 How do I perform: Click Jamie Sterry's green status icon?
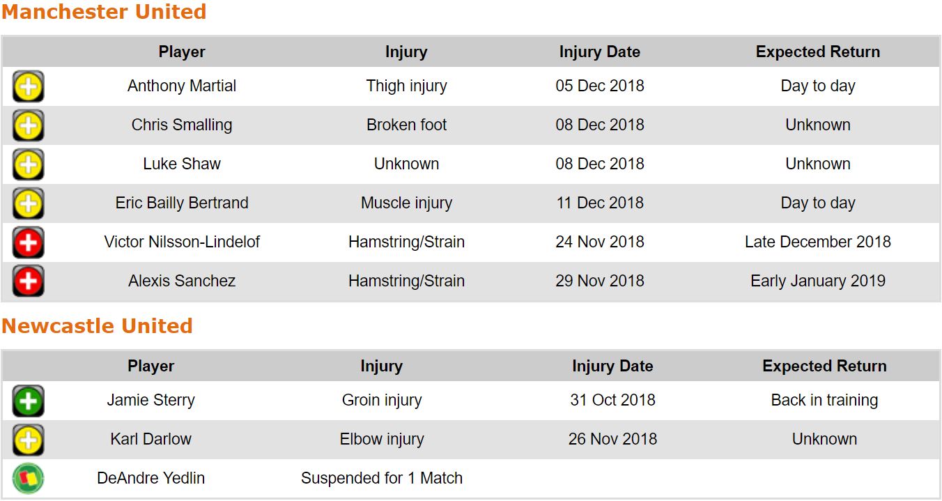pyautogui.click(x=28, y=401)
